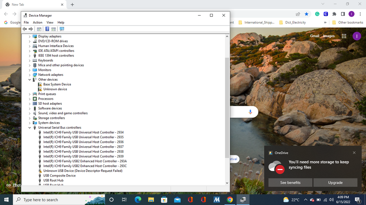This screenshot has height=205, width=366.
Task: Open the Help icon in Device Manager toolbar
Action: [47, 29]
